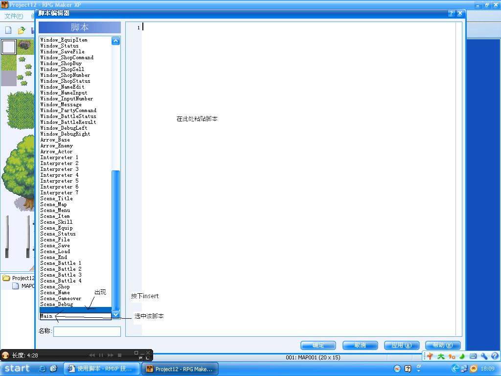Image resolution: width=501 pixels, height=376 pixels.
Task: Click the media player L button
Action: [147, 358]
